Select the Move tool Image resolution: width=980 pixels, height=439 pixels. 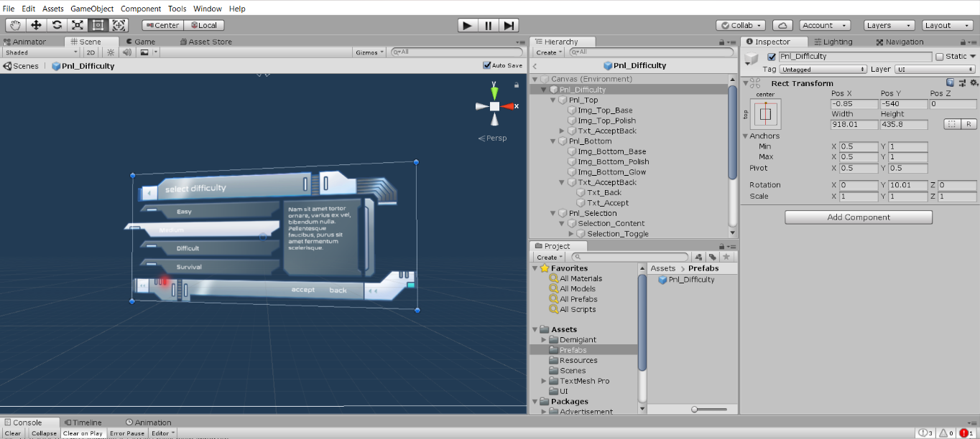[x=35, y=25]
